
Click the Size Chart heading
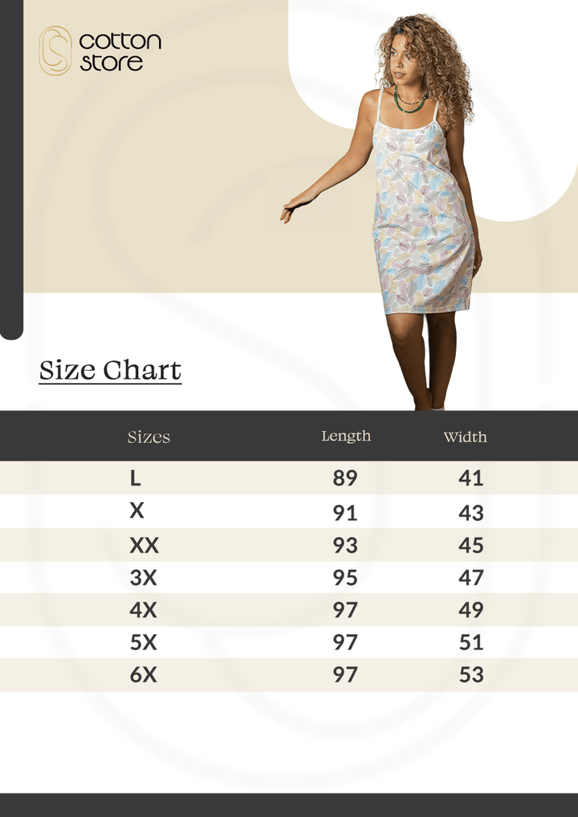click(x=111, y=371)
